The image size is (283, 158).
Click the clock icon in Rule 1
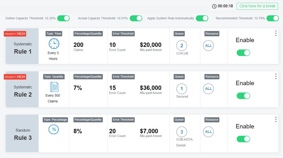pyautogui.click(x=54, y=44)
